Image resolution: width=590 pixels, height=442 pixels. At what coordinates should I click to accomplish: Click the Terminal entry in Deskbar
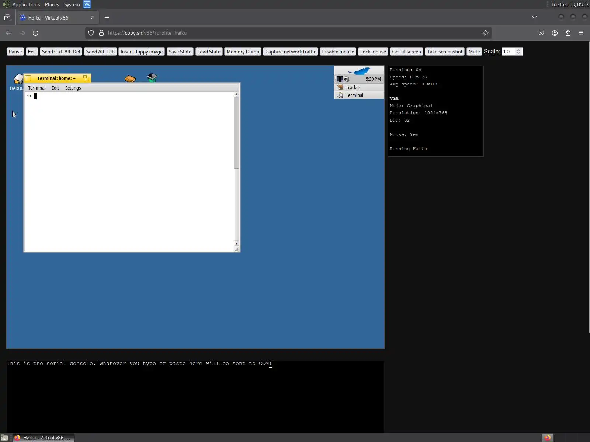359,95
